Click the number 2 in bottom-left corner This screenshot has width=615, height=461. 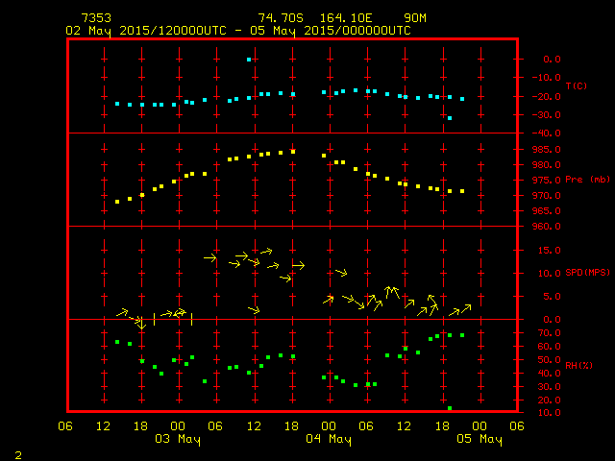[x=17, y=452]
